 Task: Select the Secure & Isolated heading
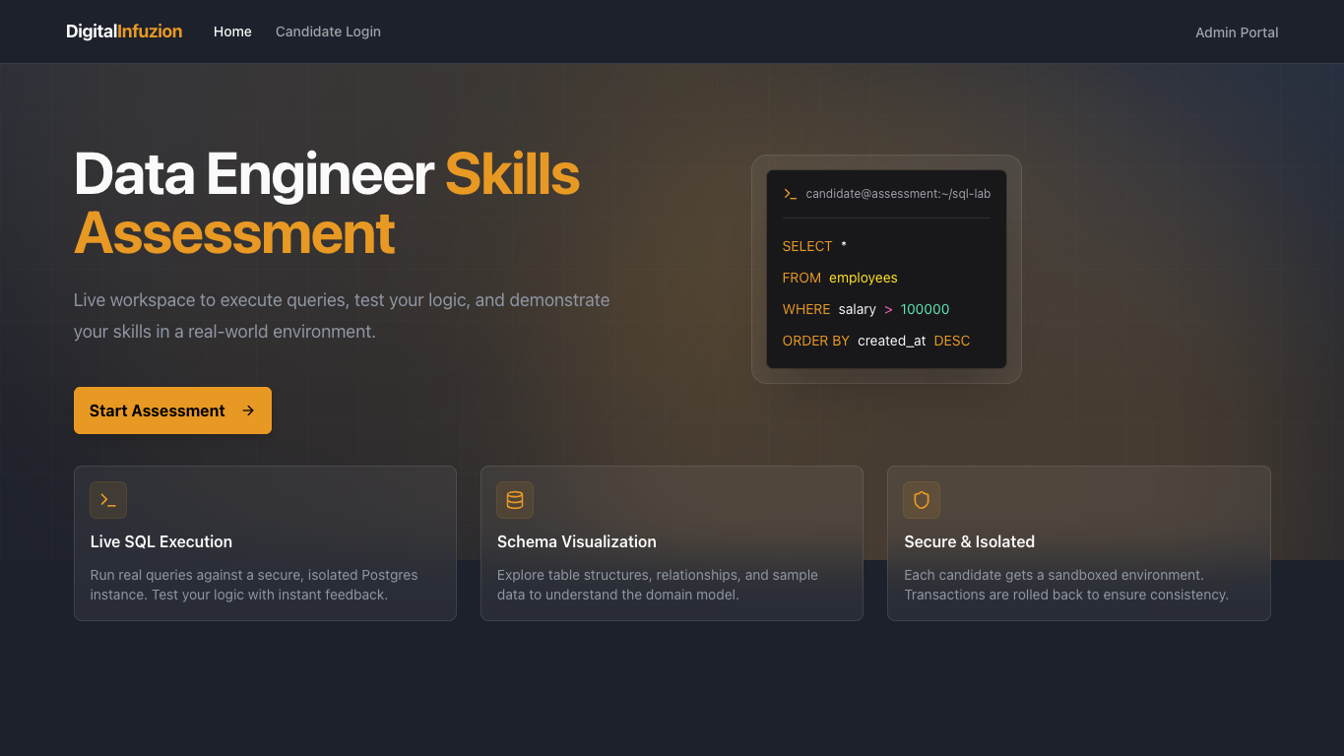coord(969,541)
